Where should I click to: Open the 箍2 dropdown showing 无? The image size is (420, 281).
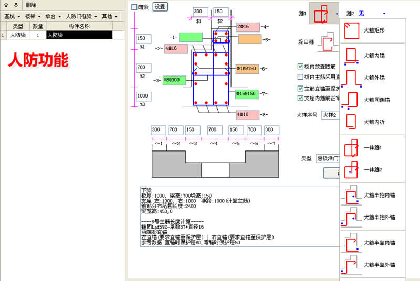coord(373,14)
